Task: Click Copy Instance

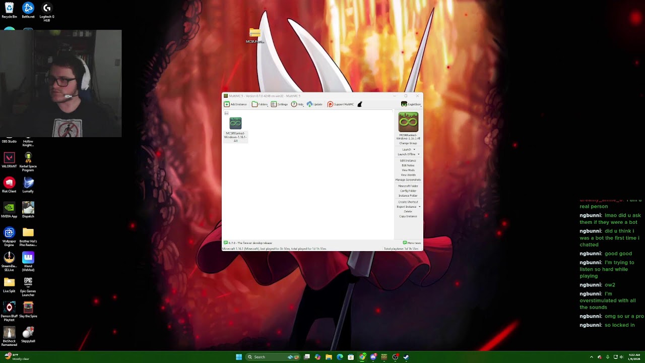Action: 408,216
